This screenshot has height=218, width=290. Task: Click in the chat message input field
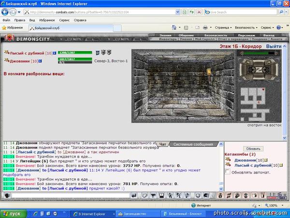tap(70, 195)
